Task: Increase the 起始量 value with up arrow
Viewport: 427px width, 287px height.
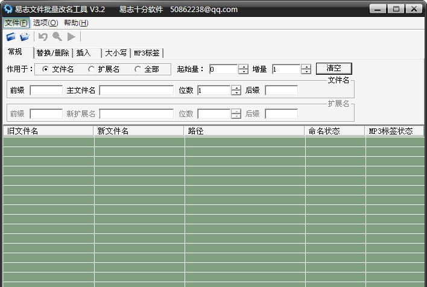Action: [x=243, y=67]
